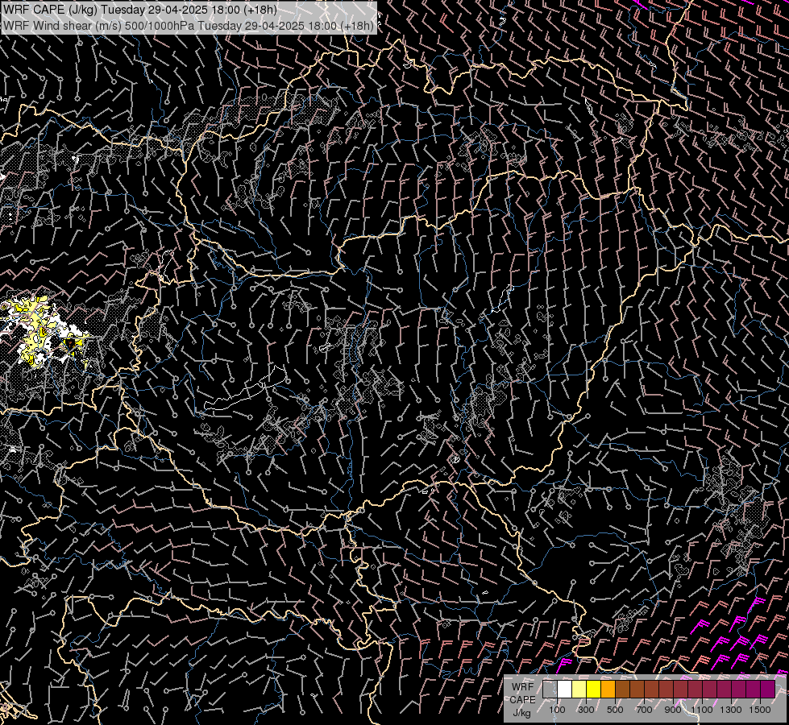
Task: Click the legend value 1300
Action: (731, 710)
